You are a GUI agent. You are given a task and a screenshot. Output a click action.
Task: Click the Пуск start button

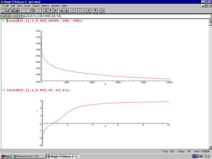pyautogui.click(x=6, y=156)
